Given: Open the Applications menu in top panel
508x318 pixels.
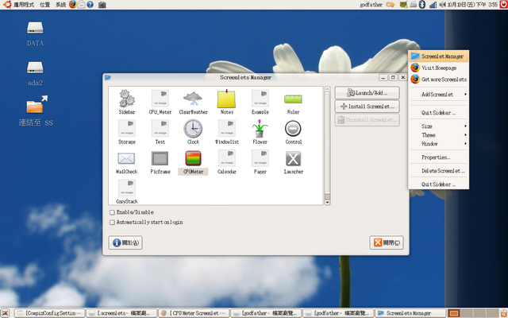Looking at the screenshot, I should (19, 5).
